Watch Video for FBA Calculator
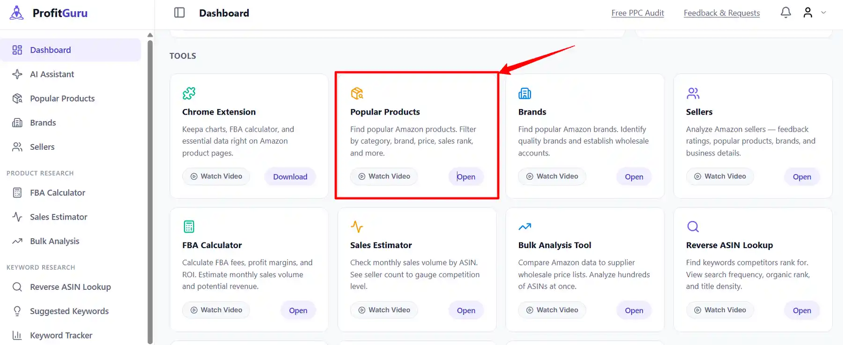The height and width of the screenshot is (345, 843). click(x=216, y=310)
